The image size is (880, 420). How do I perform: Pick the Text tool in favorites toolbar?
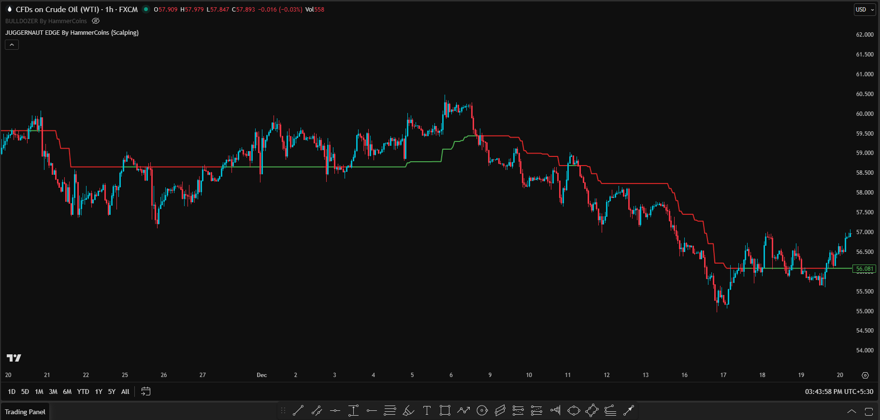point(427,410)
